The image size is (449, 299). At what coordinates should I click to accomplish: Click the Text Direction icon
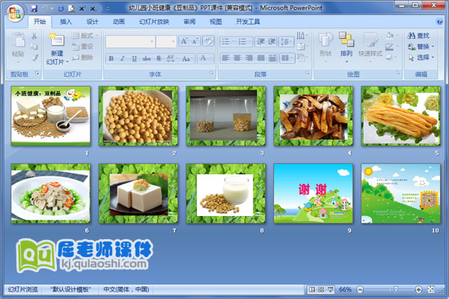302,35
